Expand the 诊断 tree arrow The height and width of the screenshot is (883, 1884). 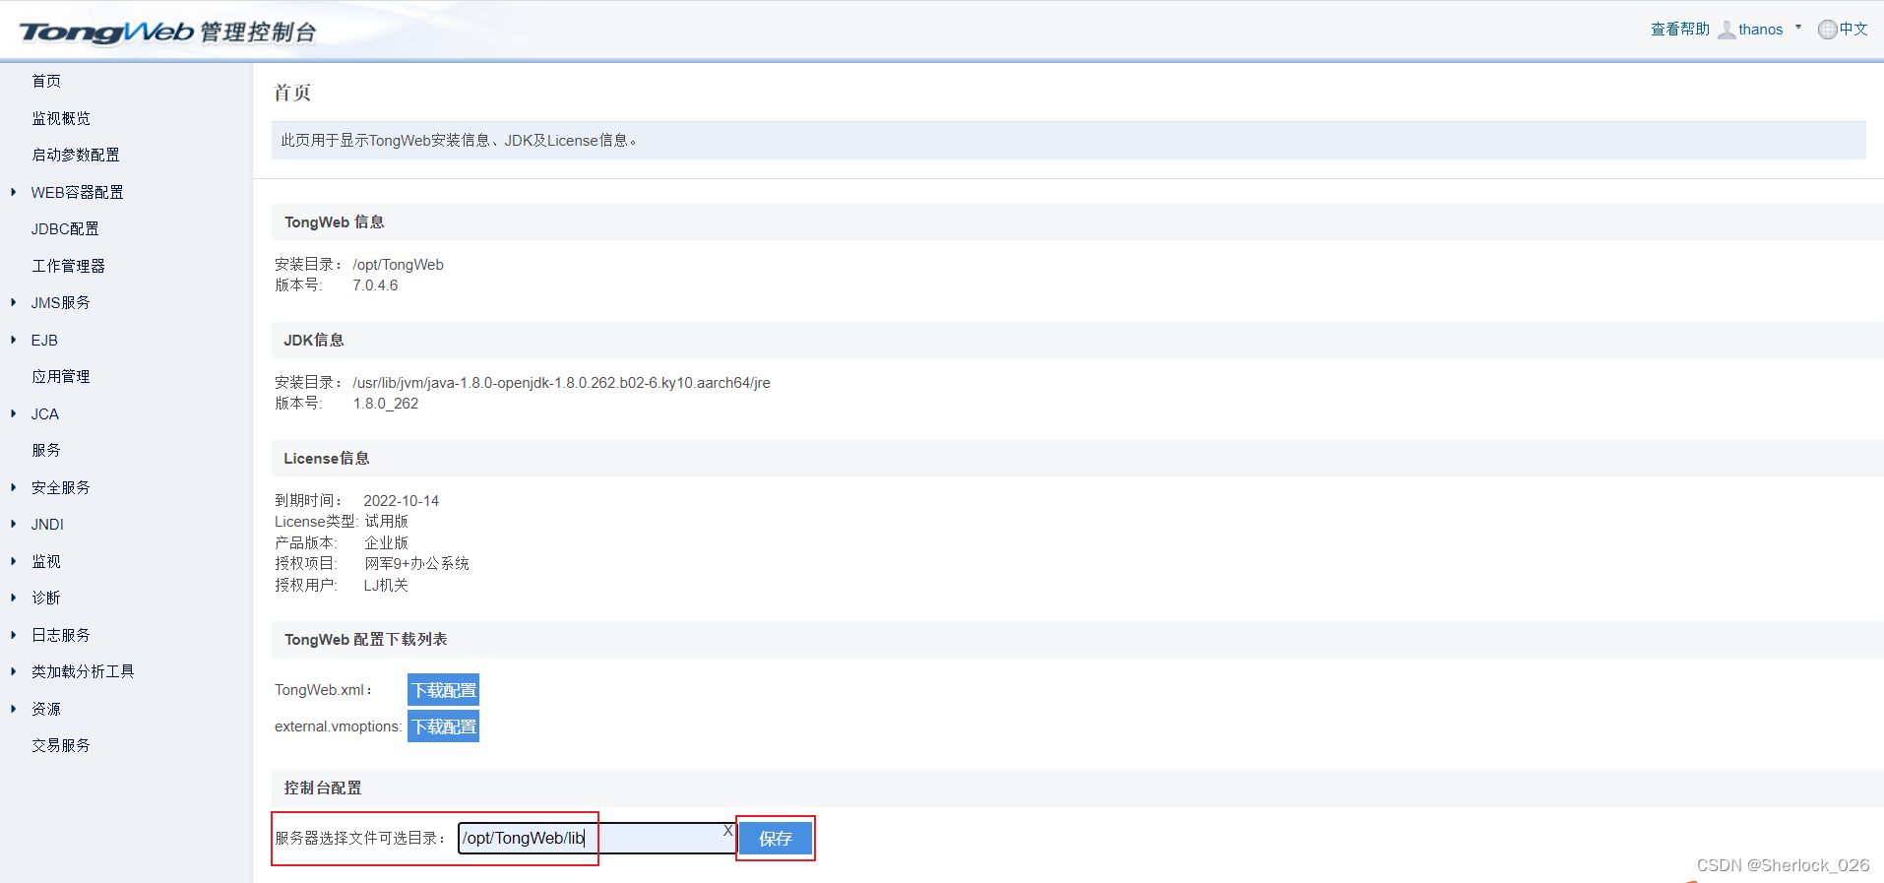pos(13,598)
